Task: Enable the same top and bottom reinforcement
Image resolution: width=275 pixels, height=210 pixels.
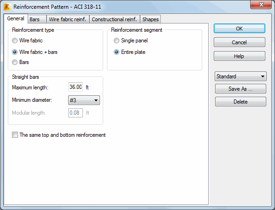Action: [x=15, y=135]
